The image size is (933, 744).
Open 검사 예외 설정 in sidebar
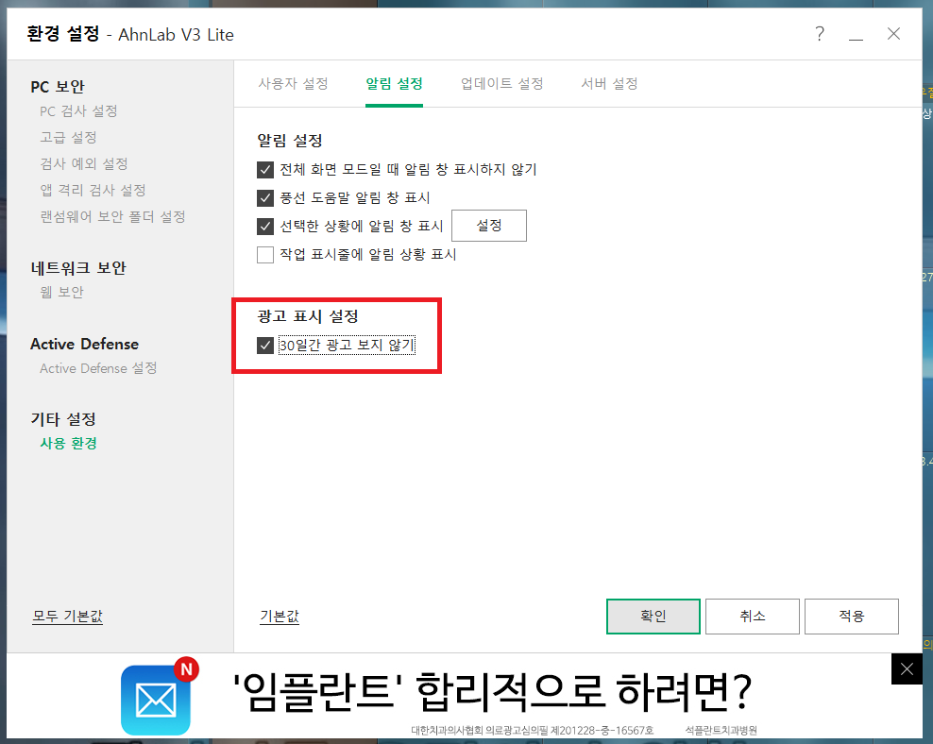pos(84,163)
